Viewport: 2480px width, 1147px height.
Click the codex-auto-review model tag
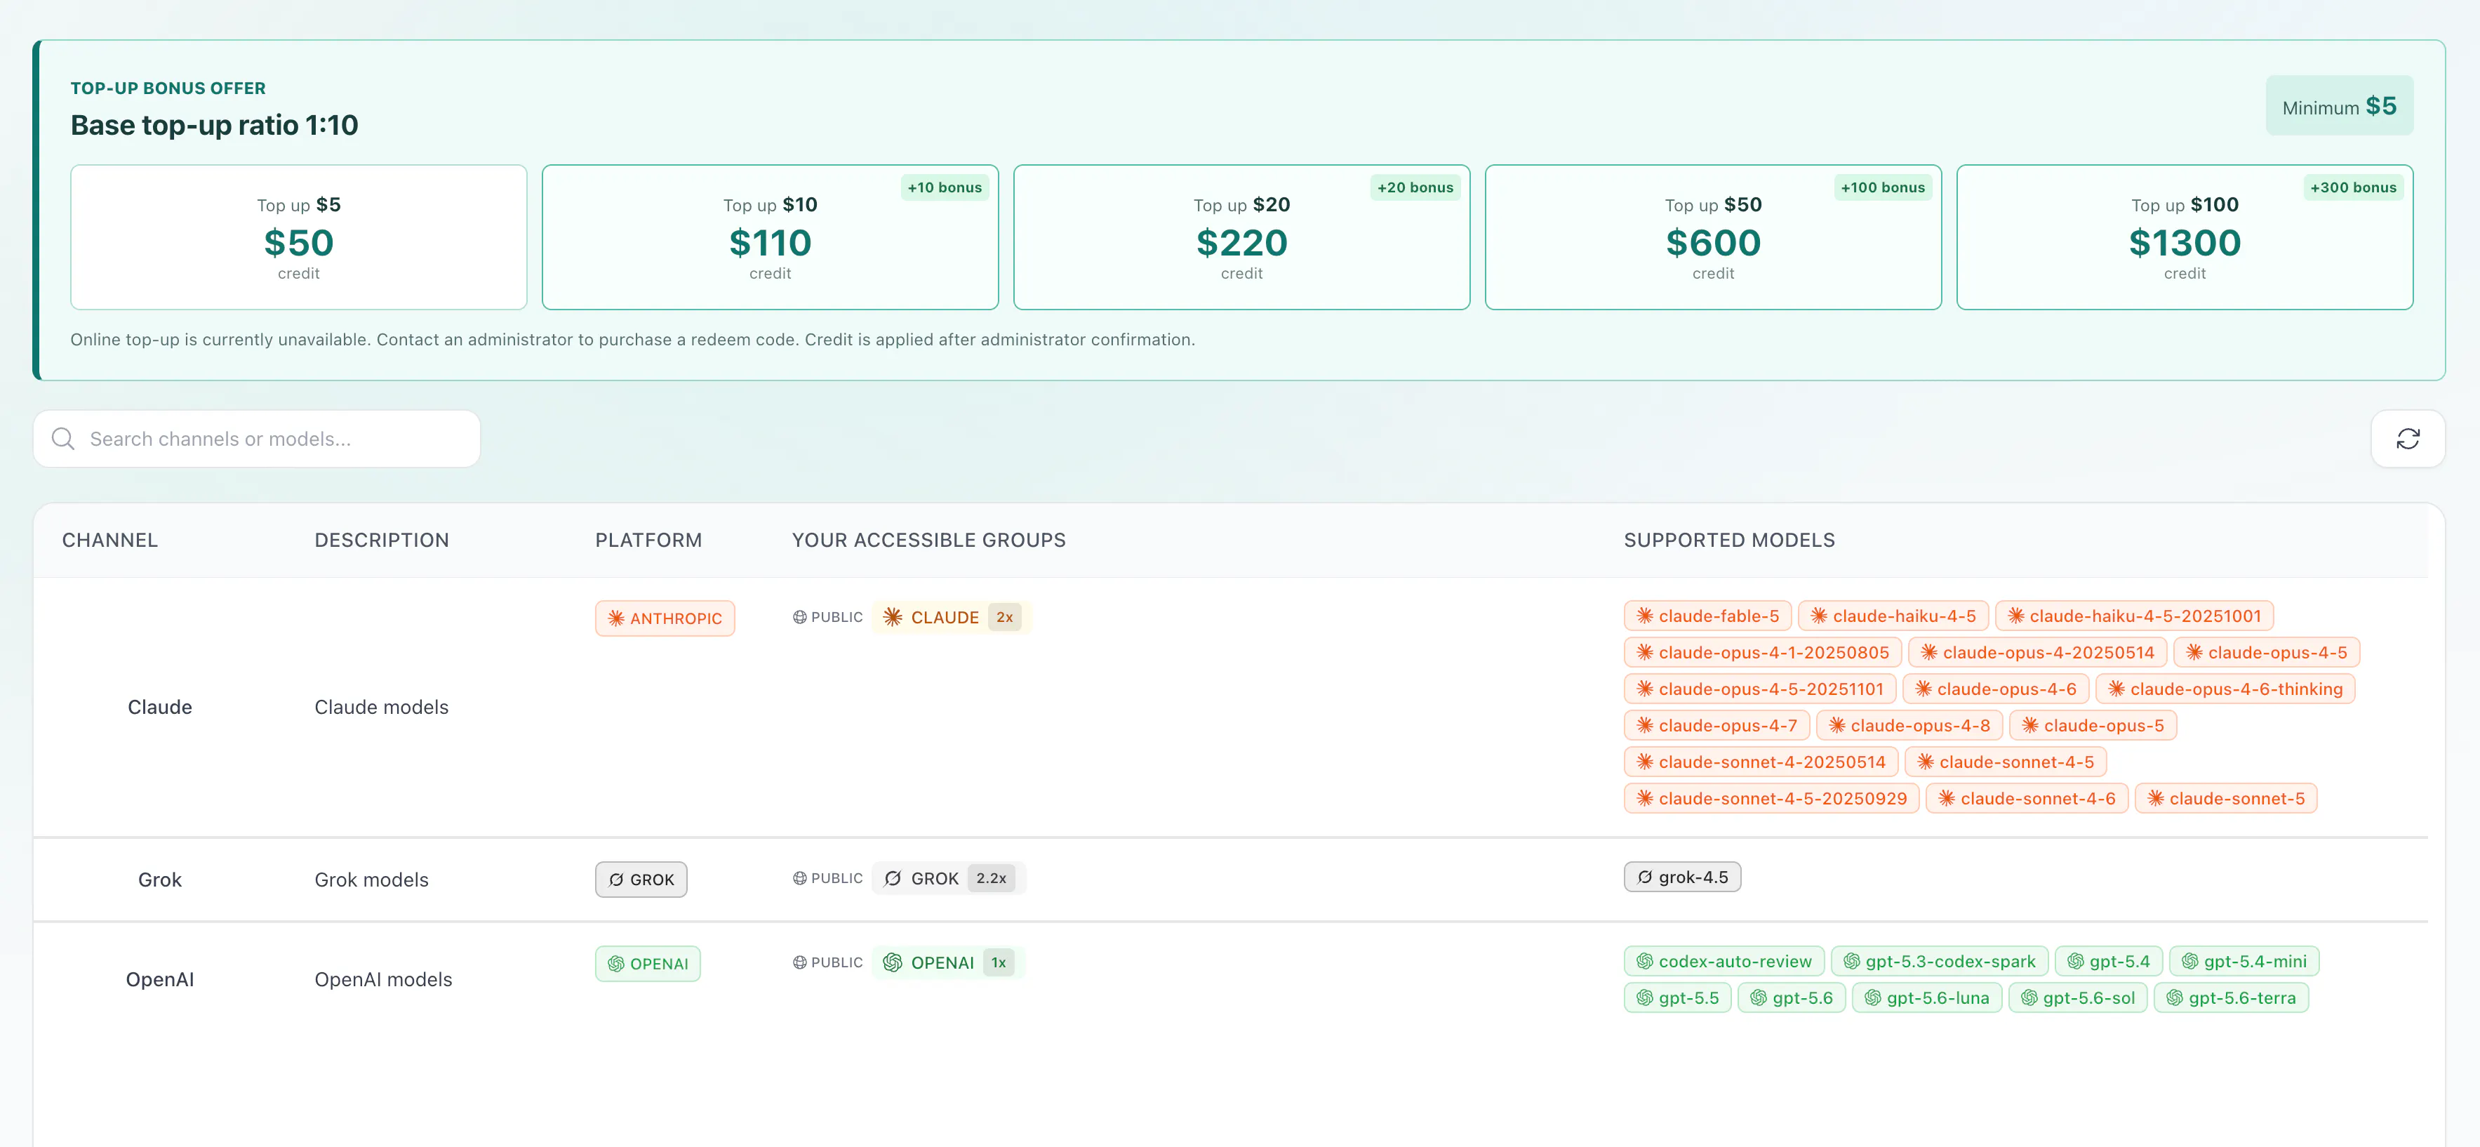(x=1724, y=962)
